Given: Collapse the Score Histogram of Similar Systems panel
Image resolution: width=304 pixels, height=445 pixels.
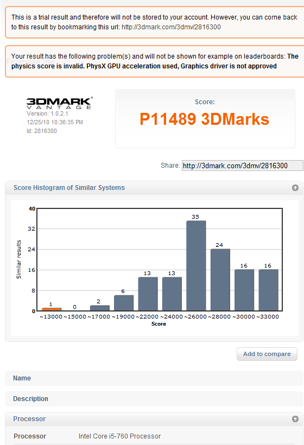Looking at the screenshot, I should click(295, 188).
